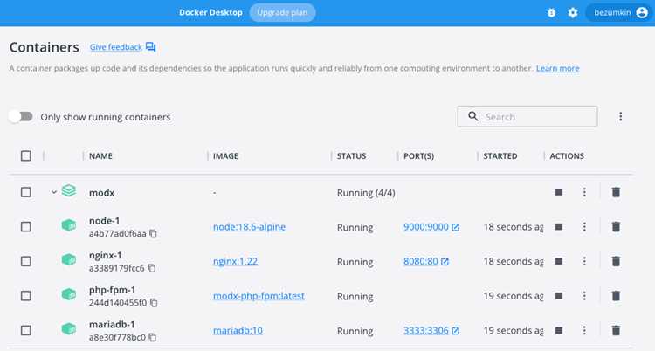The height and width of the screenshot is (351, 655).
Task: Sort by the STARTED column header
Action: pyautogui.click(x=500, y=156)
